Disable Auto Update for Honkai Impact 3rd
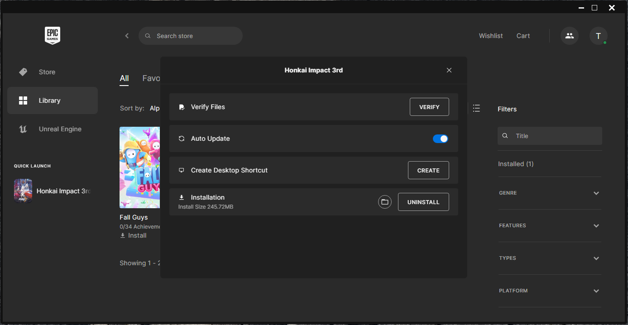Image resolution: width=628 pixels, height=325 pixels. [440, 139]
